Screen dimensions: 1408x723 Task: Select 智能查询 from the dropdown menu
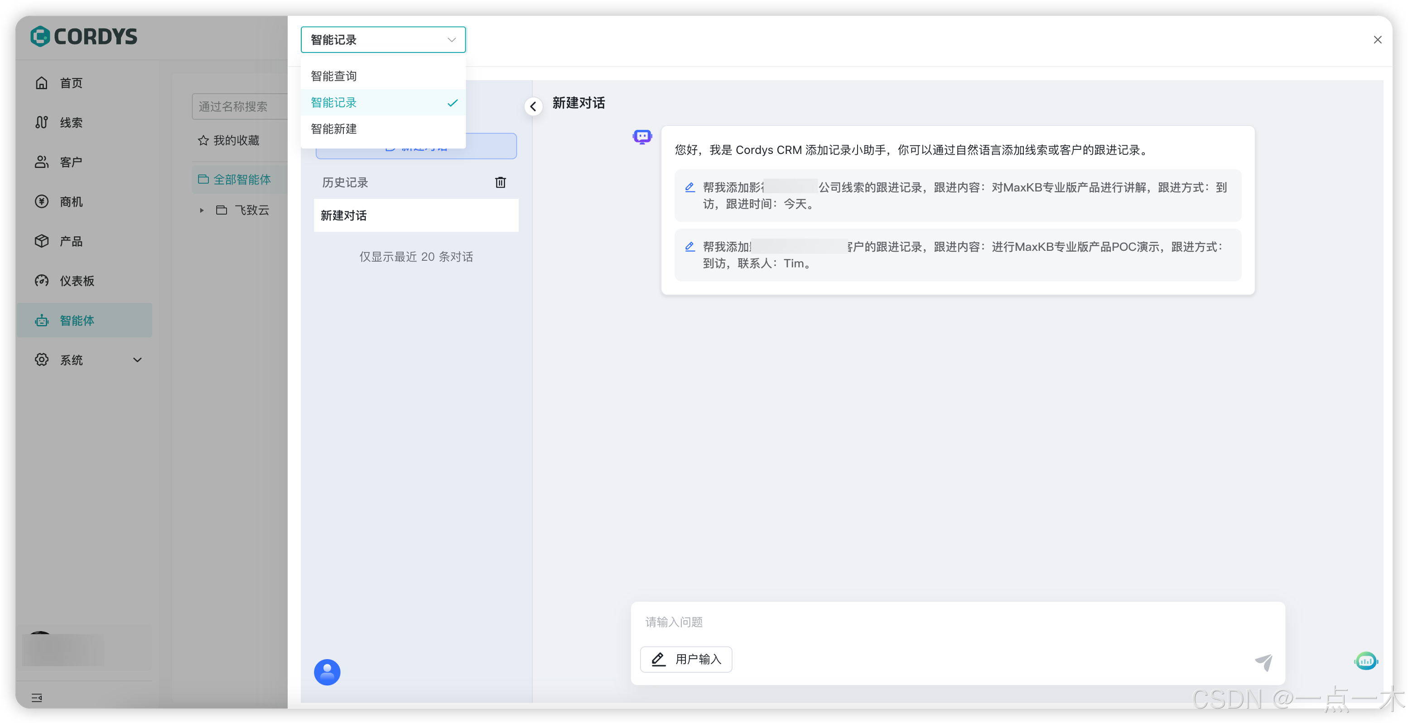pos(333,75)
